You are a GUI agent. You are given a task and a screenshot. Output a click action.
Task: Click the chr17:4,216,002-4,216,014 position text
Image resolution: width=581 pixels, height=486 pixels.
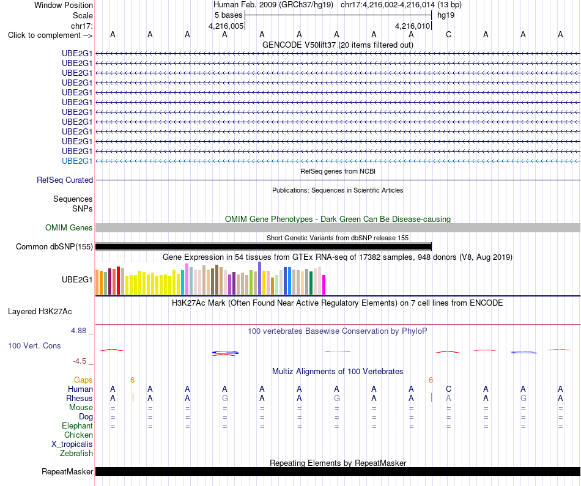388,5
